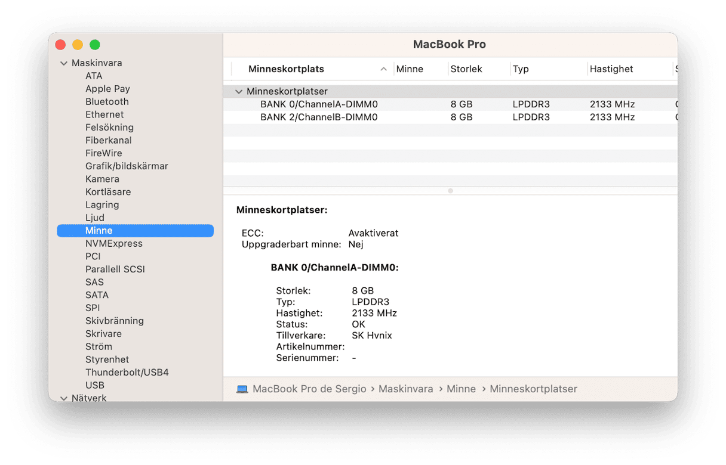This screenshot has height=465, width=726.
Task: Select Styrenhet in the sidebar
Action: pos(107,359)
